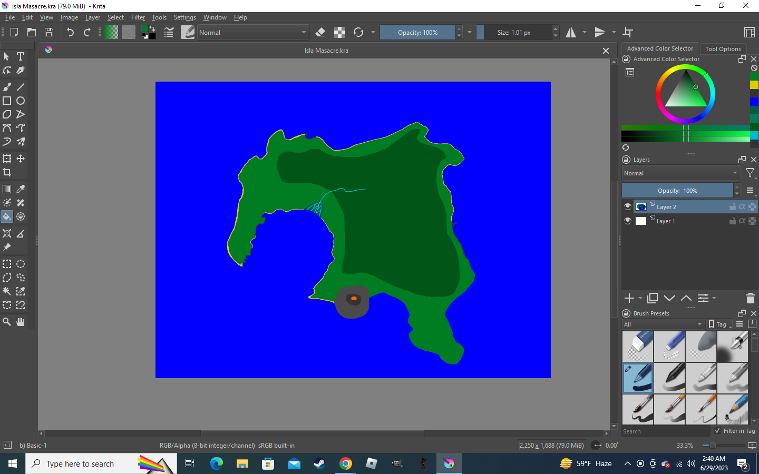The image size is (759, 474).
Task: Adjust the layer Opacity slider
Action: pyautogui.click(x=677, y=191)
